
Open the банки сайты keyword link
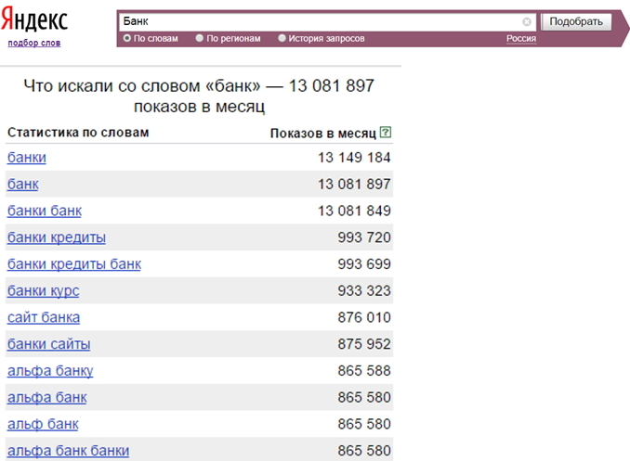pyautogui.click(x=48, y=344)
